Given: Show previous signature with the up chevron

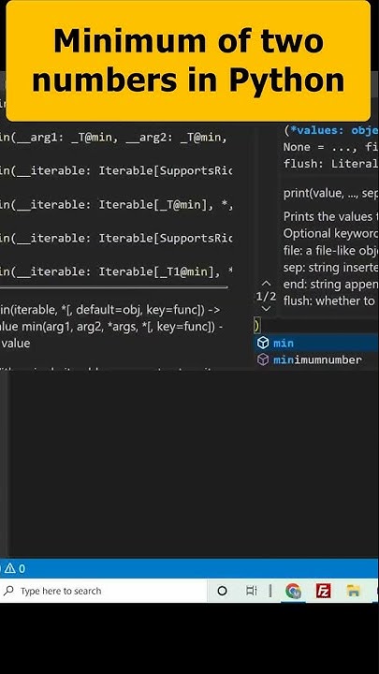Looking at the screenshot, I should pyautogui.click(x=267, y=284).
